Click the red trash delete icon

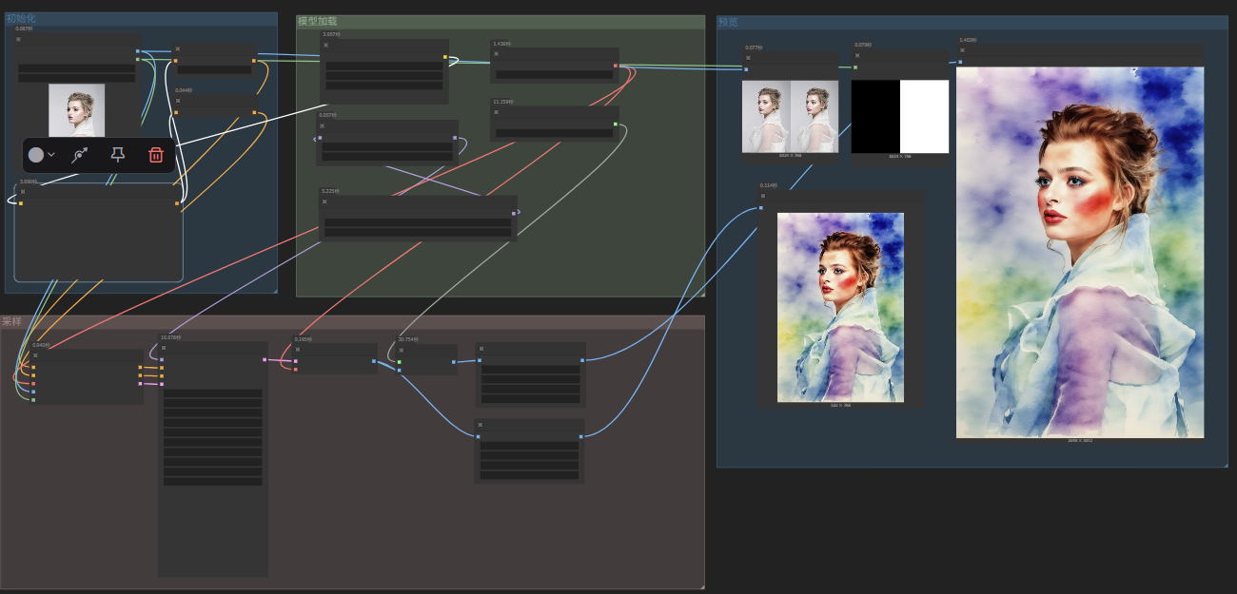pyautogui.click(x=156, y=155)
